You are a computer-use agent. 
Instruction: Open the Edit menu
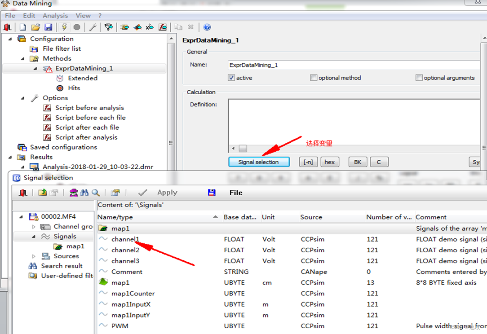(29, 16)
